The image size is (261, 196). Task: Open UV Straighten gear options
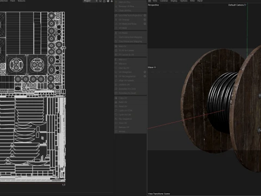[145, 72]
